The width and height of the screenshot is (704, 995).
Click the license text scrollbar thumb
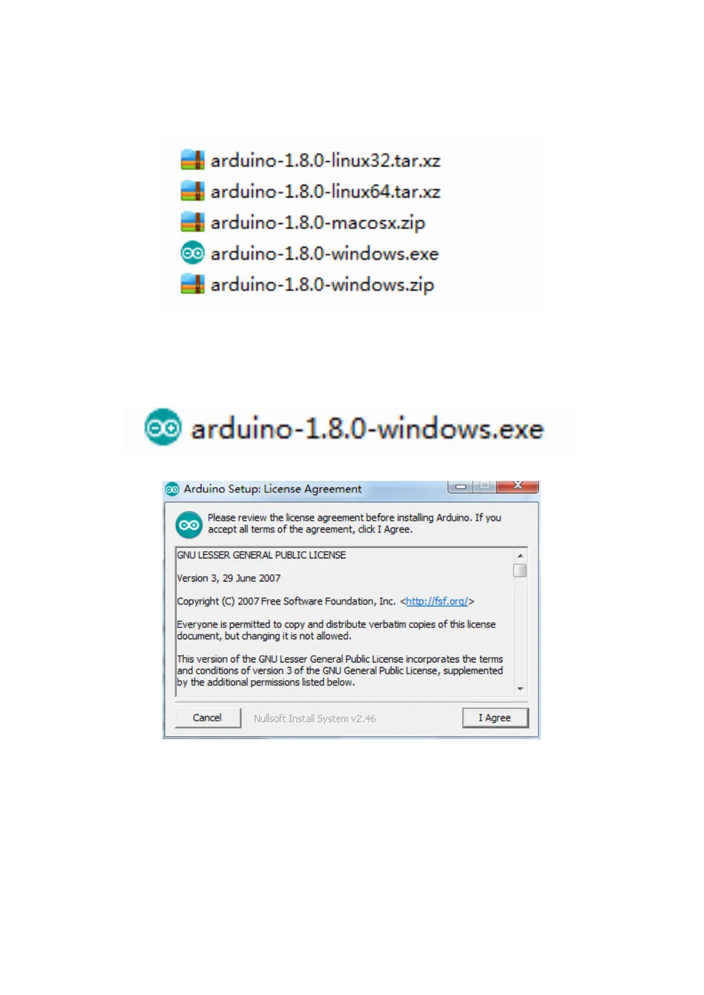coord(520,570)
